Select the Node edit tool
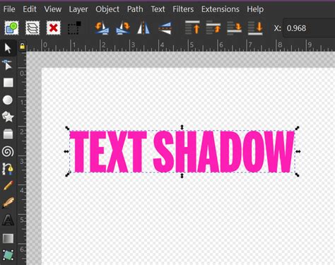 coord(7,65)
